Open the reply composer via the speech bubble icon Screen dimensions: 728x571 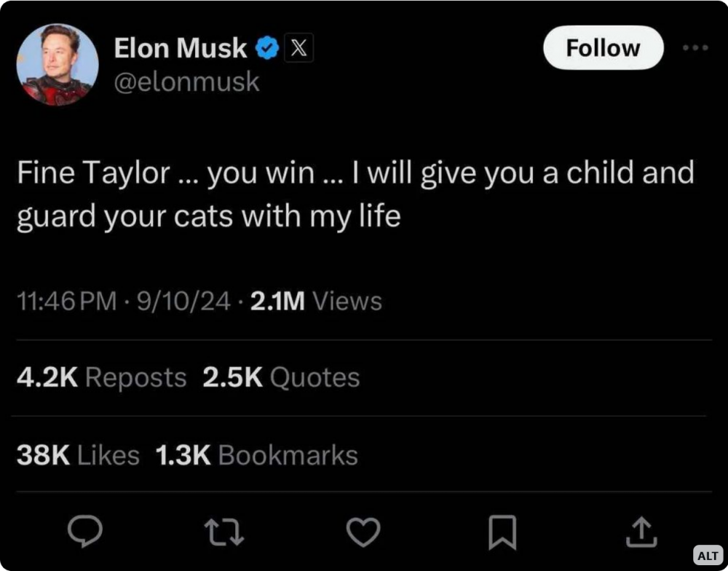[87, 532]
